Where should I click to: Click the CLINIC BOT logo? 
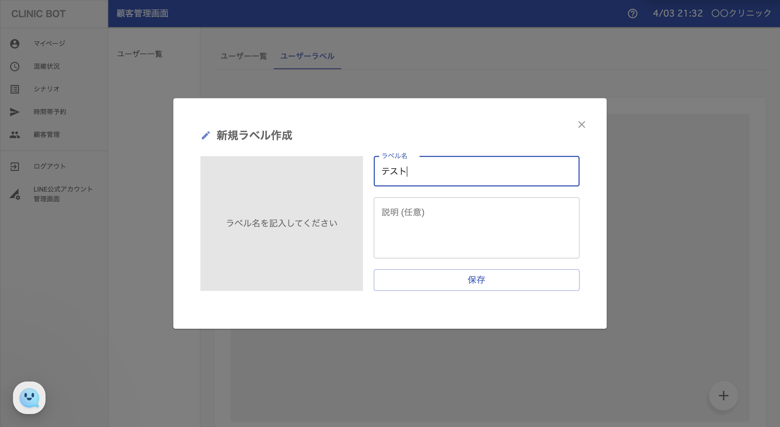38,14
